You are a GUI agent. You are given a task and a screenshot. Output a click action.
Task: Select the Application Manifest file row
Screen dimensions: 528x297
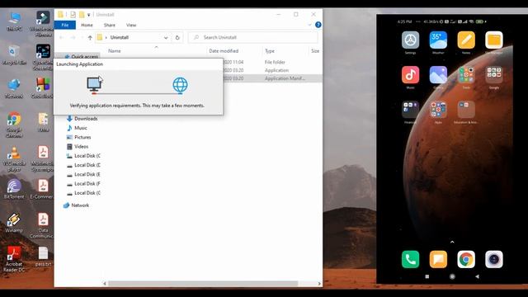(x=272, y=78)
